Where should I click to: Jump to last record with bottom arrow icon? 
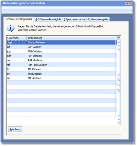(x=119, y=123)
